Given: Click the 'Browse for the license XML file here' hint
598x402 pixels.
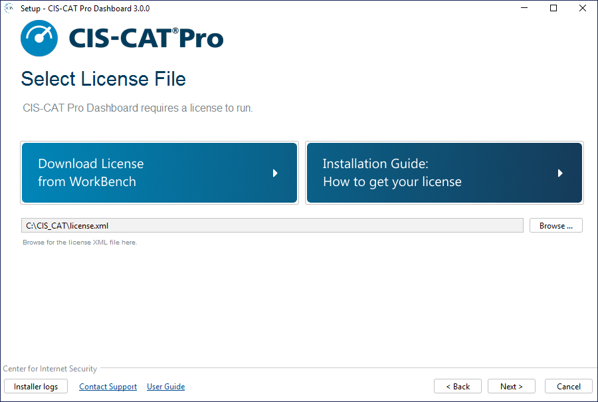Looking at the screenshot, I should 80,243.
